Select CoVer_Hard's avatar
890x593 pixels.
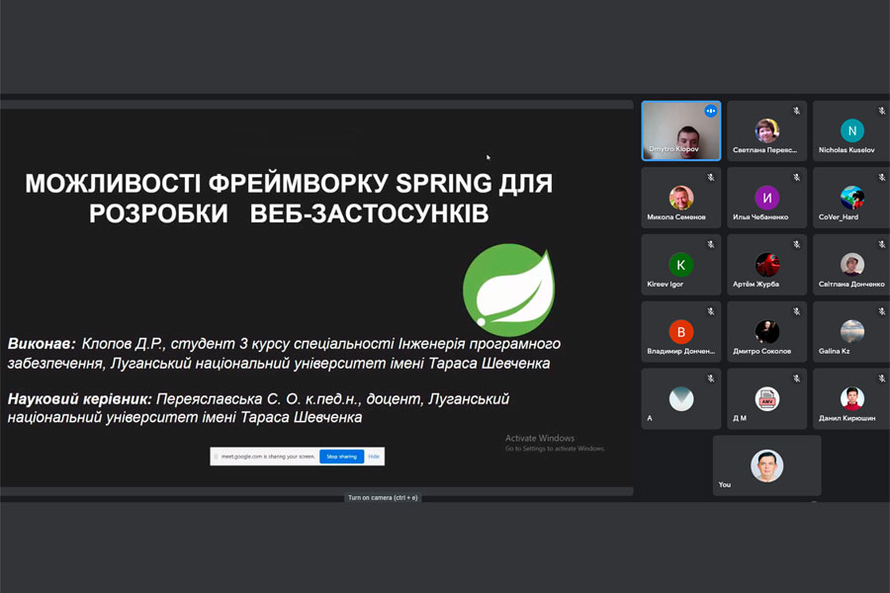[852, 198]
